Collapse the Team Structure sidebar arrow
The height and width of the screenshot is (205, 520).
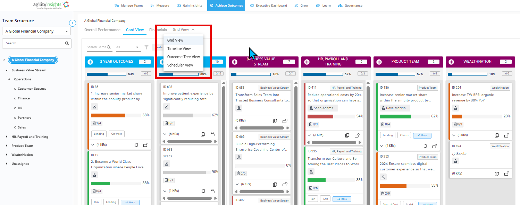[x=73, y=23]
